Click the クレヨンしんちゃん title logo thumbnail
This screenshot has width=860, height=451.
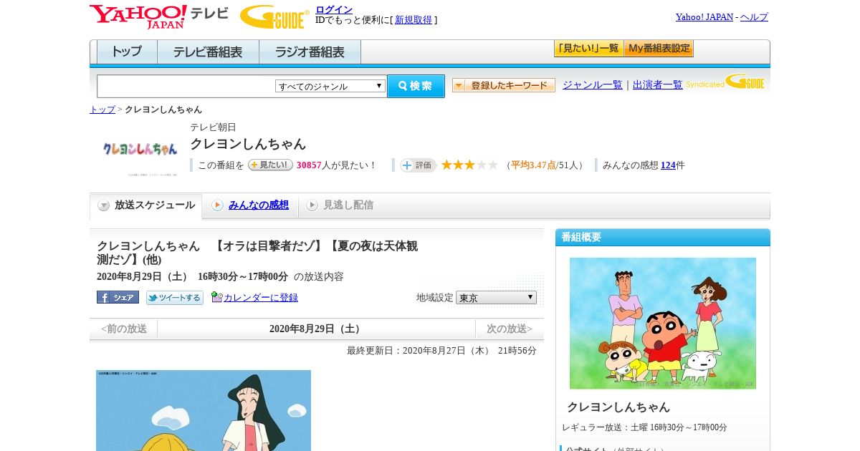click(x=140, y=149)
